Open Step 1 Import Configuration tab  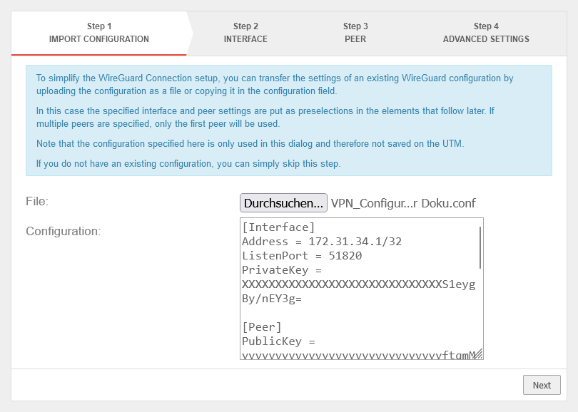tap(98, 33)
